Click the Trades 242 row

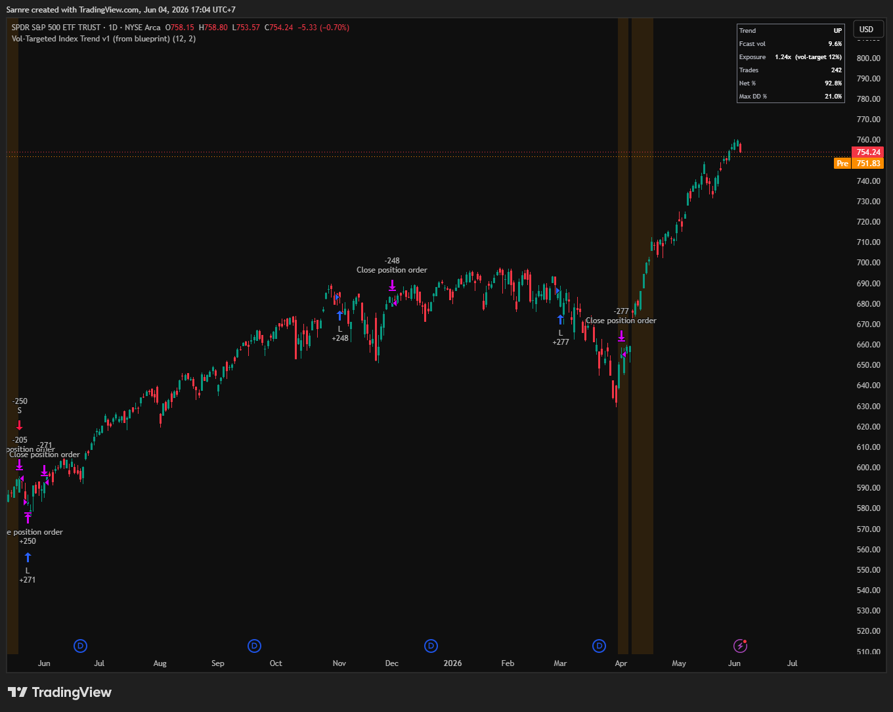pyautogui.click(x=791, y=70)
